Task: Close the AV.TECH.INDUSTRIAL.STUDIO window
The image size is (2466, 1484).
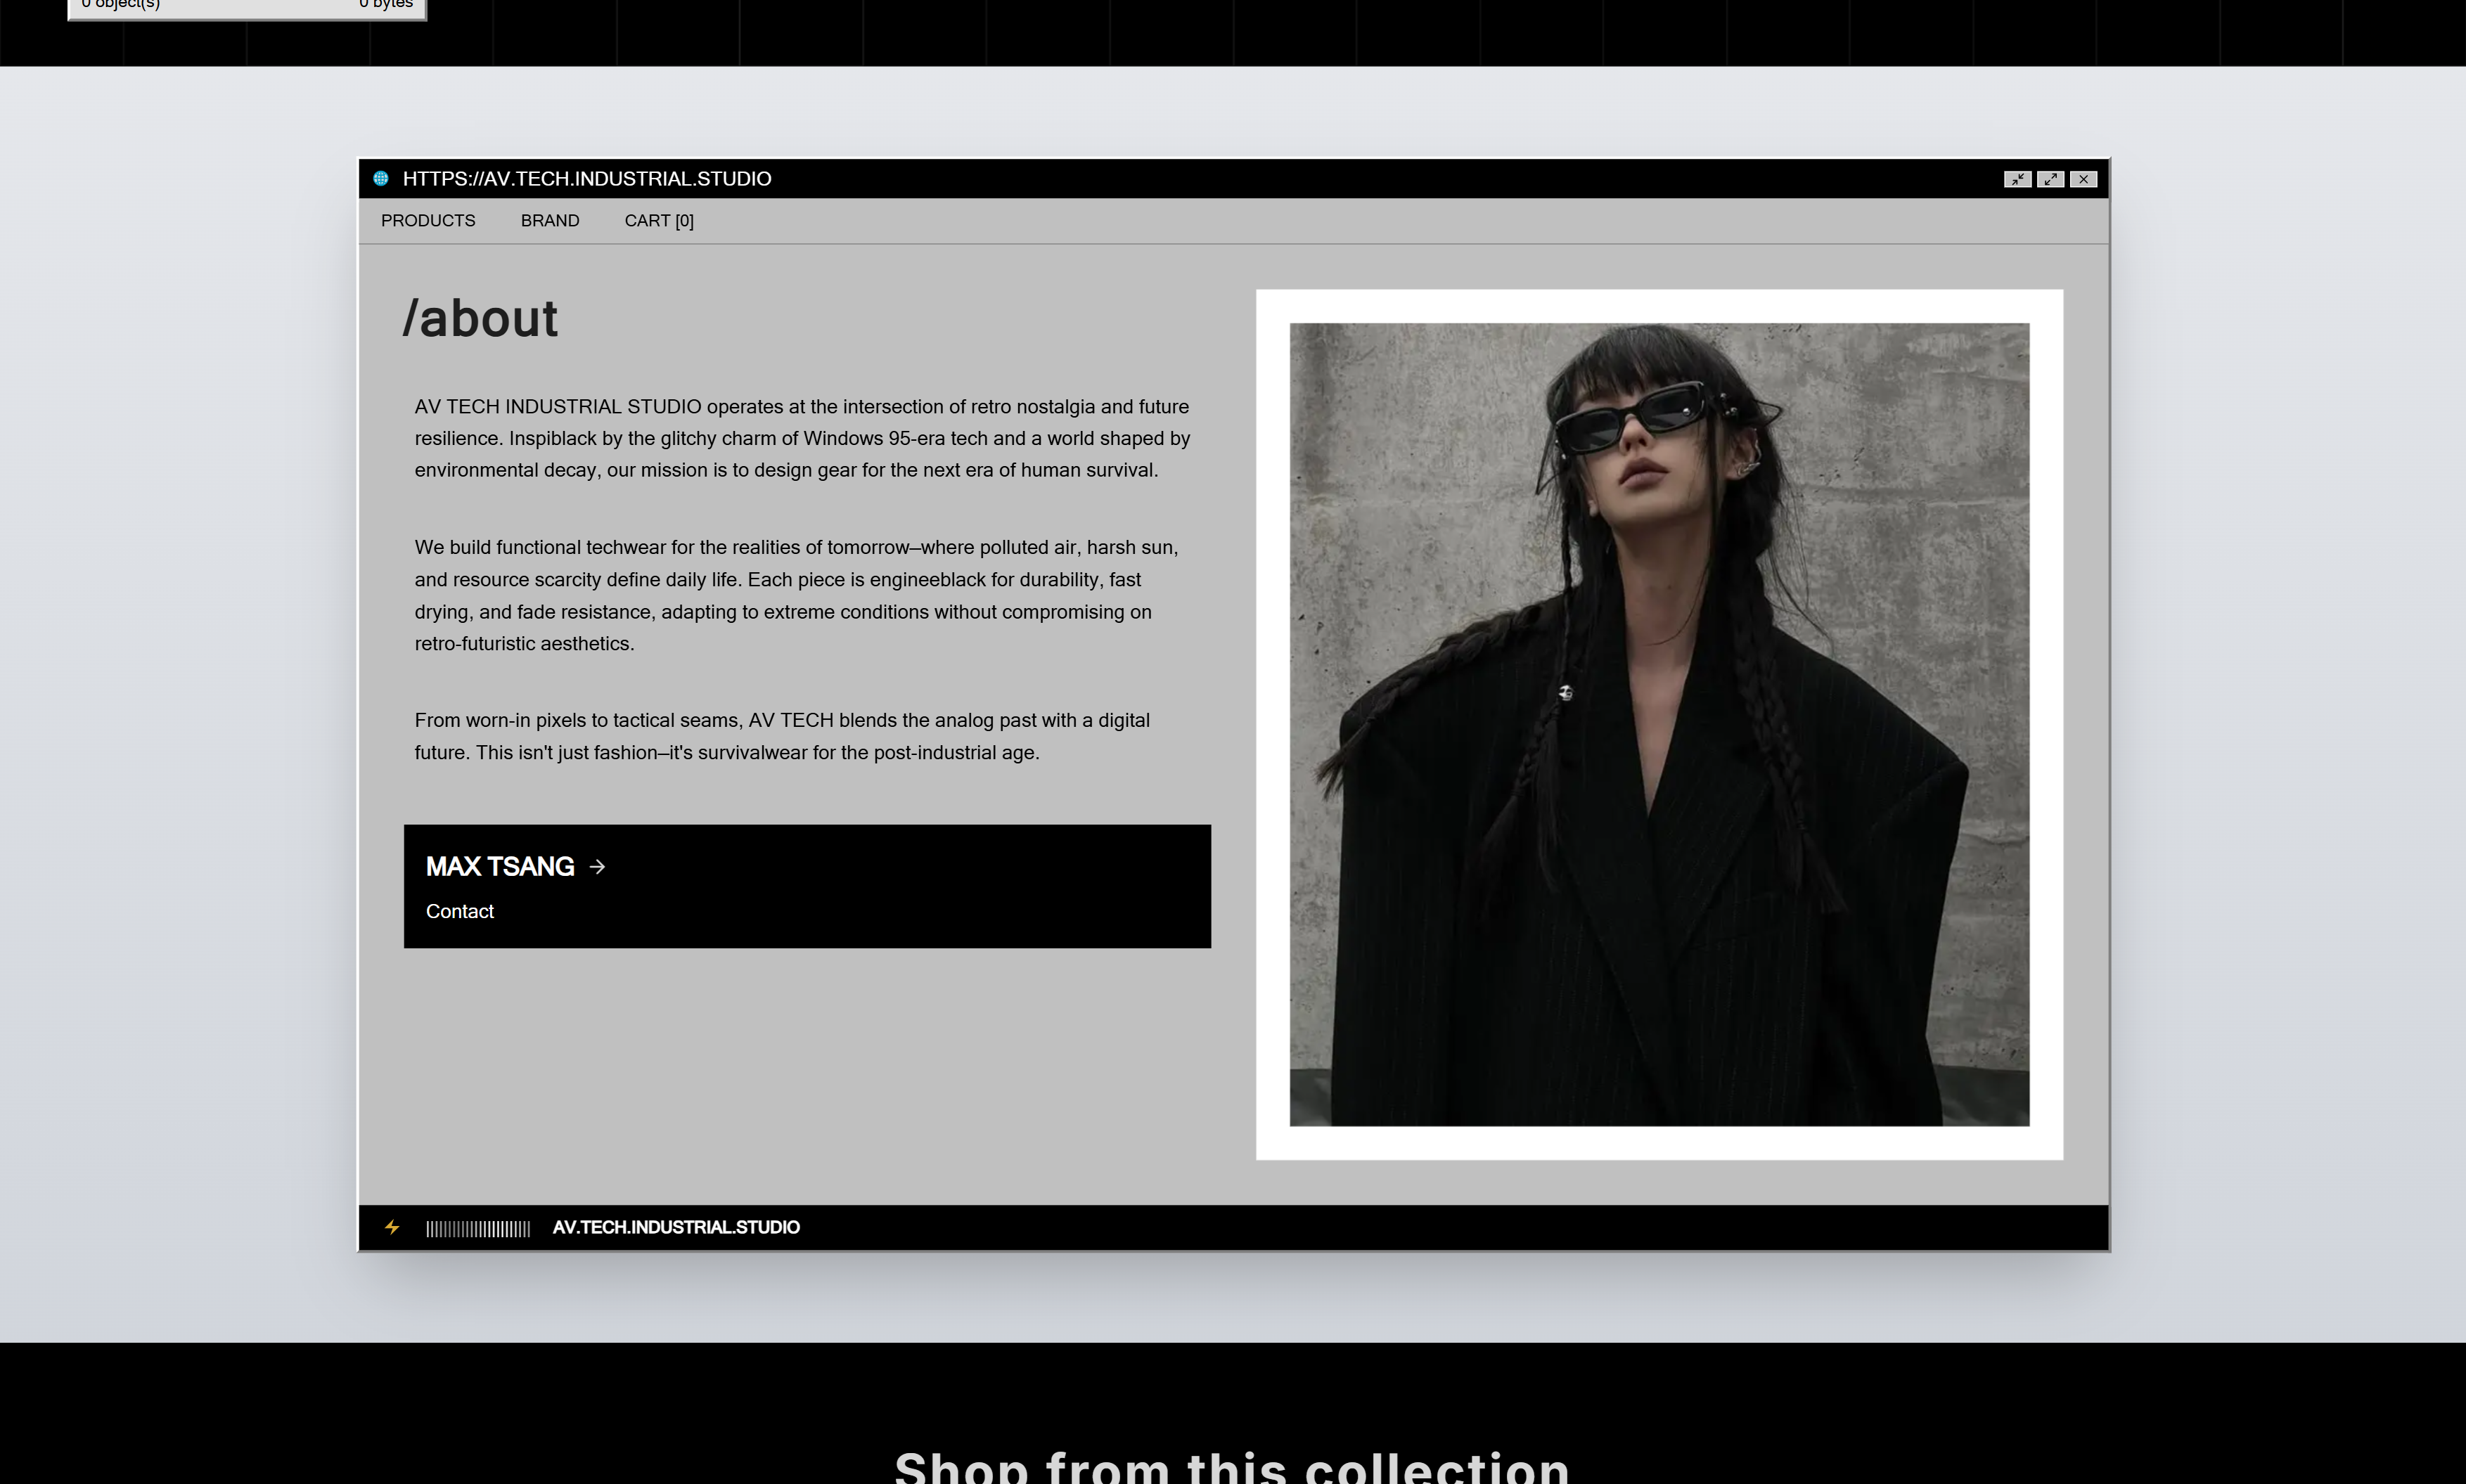Action: click(2084, 179)
